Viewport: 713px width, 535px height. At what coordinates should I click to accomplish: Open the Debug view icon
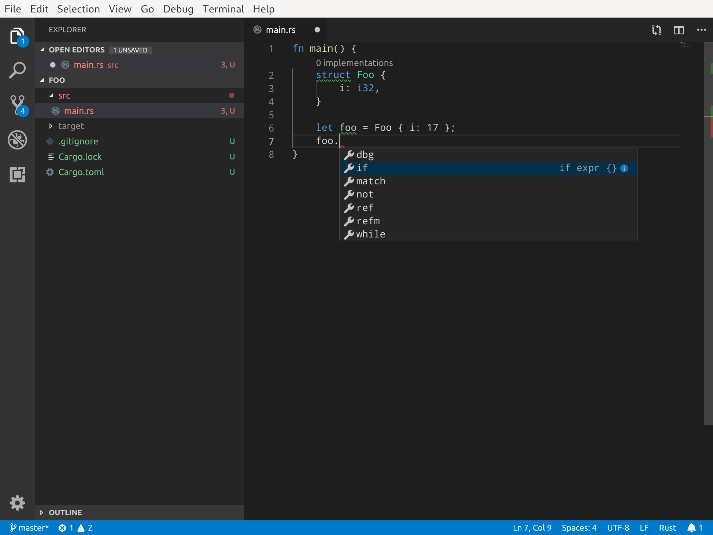click(x=17, y=140)
